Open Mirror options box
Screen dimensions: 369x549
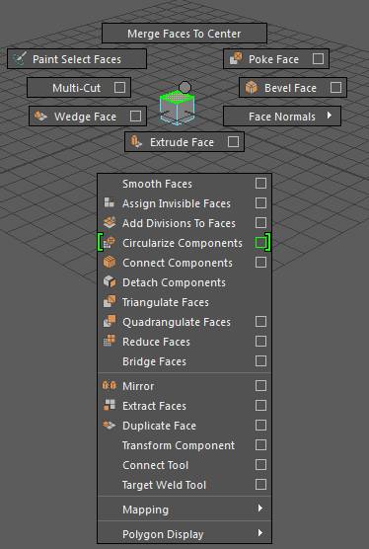260,386
